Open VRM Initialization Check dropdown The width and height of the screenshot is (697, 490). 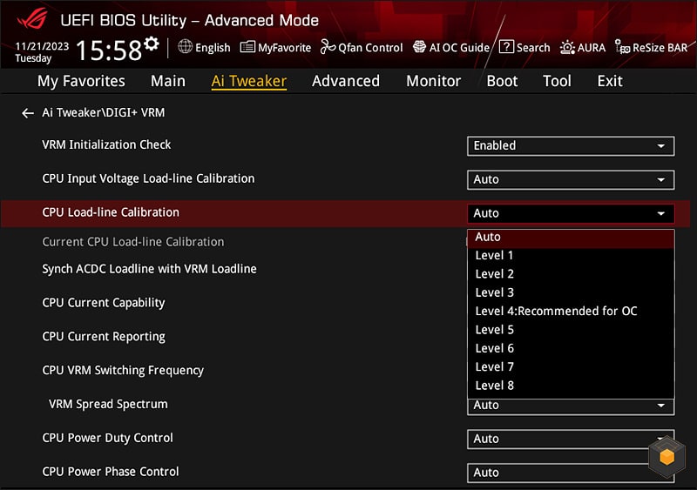[571, 145]
